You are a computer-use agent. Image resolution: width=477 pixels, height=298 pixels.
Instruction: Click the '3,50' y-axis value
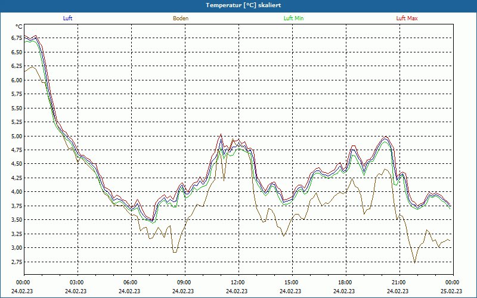[x=17, y=220]
